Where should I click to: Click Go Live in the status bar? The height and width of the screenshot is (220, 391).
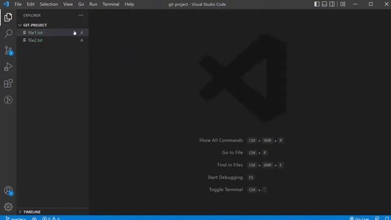359,219
